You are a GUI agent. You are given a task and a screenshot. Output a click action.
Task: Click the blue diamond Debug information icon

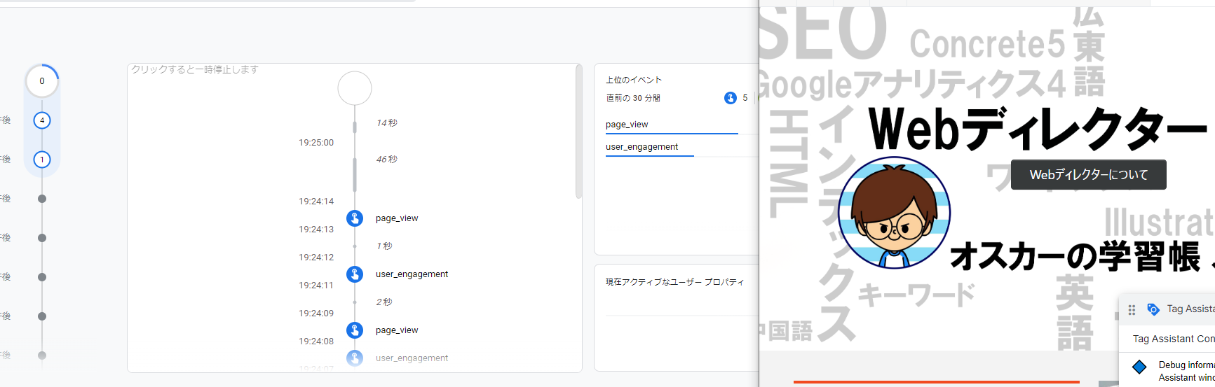pos(1139,367)
